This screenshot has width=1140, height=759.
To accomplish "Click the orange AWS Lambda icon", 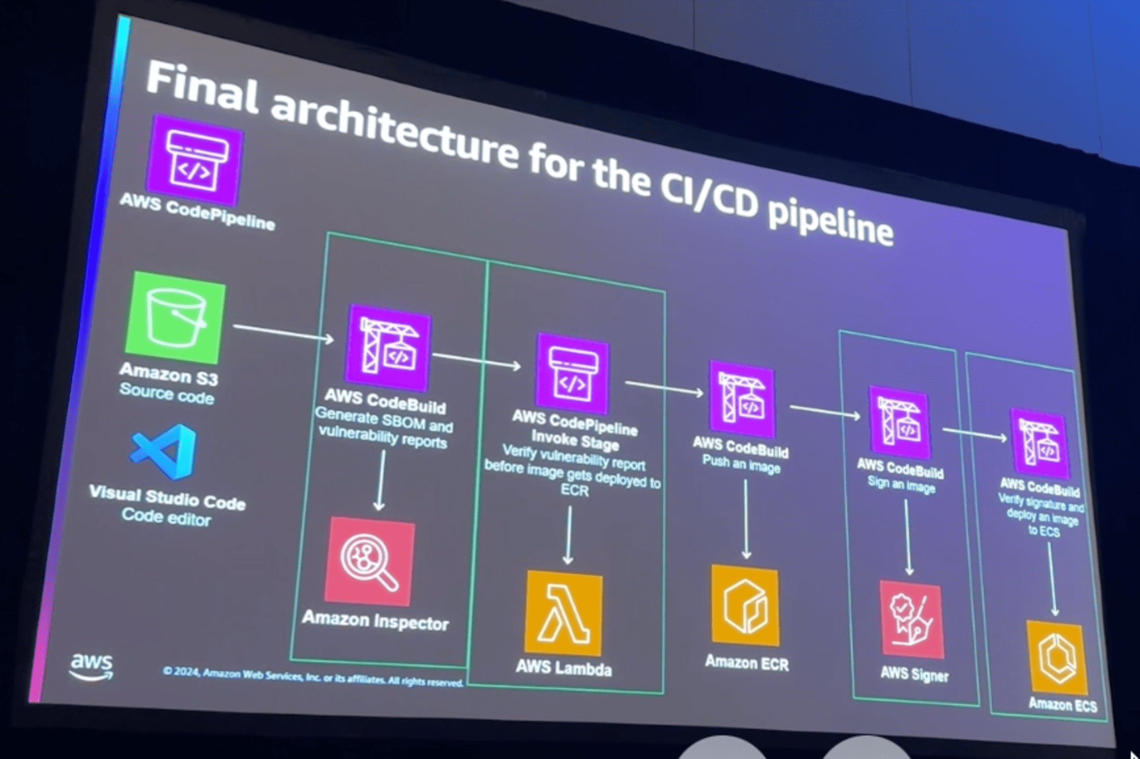I will tap(563, 613).
